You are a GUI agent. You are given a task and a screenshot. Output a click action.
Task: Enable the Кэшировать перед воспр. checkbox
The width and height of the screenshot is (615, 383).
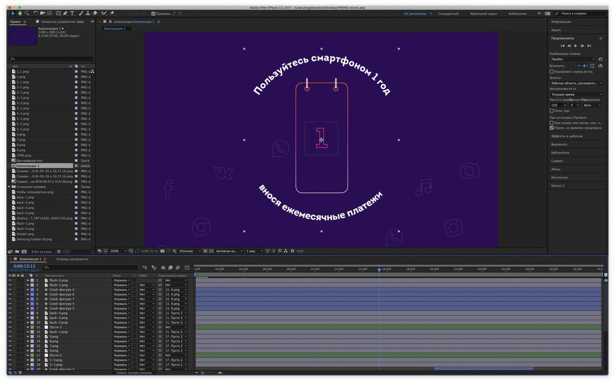(552, 72)
